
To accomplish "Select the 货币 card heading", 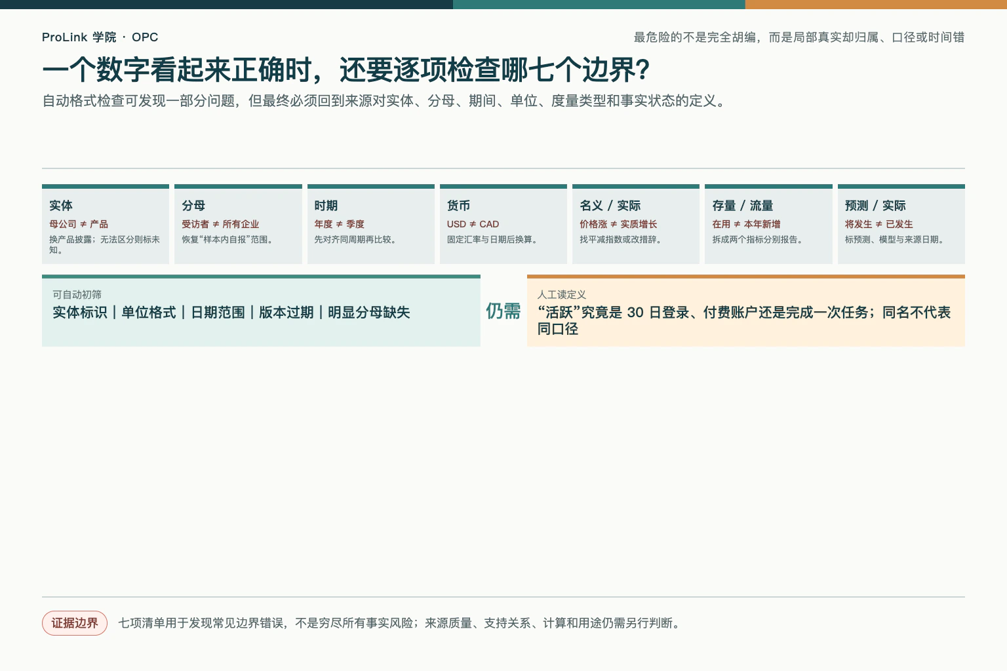I will pyautogui.click(x=458, y=206).
